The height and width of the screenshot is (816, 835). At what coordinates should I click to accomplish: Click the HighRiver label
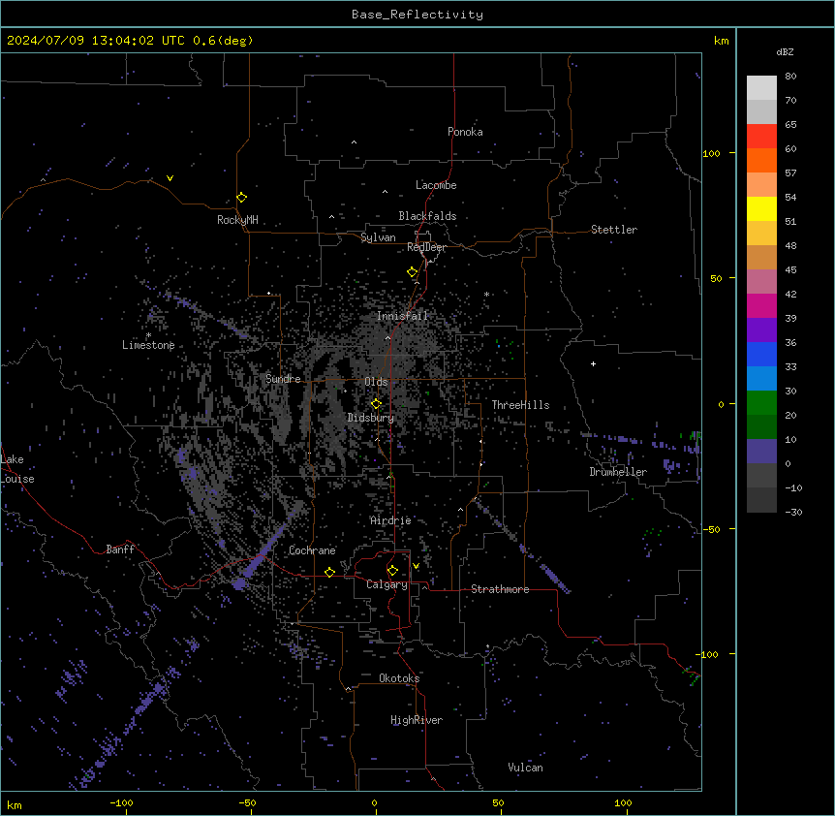click(x=417, y=720)
